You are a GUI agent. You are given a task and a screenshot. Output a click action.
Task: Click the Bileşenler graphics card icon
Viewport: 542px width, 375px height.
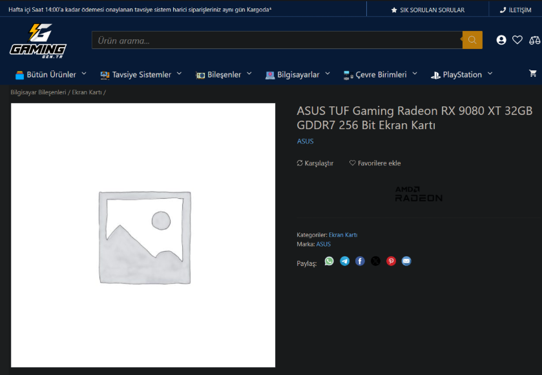[200, 75]
